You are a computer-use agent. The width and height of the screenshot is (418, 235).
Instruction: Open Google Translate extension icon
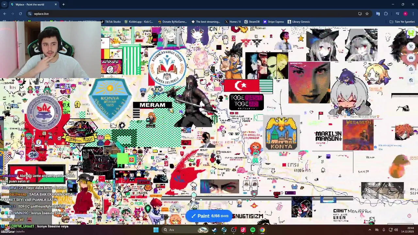(378, 14)
